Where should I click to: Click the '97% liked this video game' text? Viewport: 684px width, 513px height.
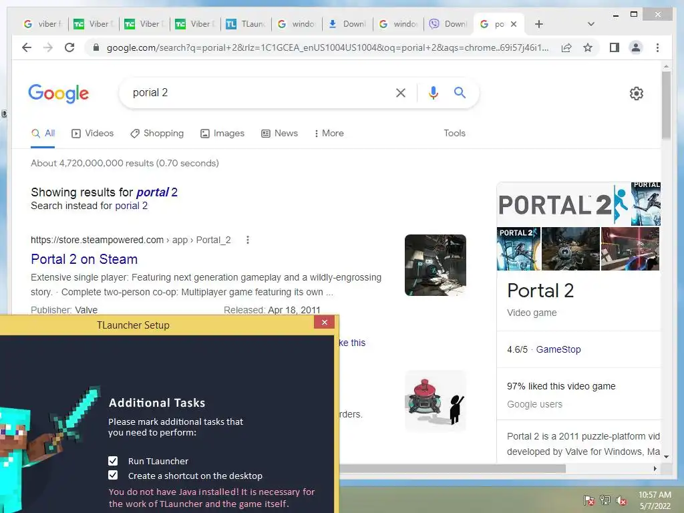[x=561, y=386]
